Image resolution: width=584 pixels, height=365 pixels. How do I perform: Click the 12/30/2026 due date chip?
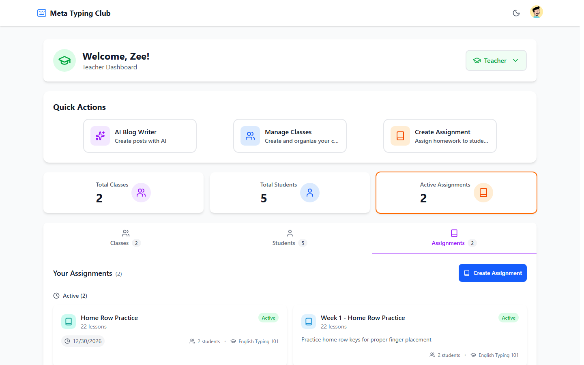point(83,341)
